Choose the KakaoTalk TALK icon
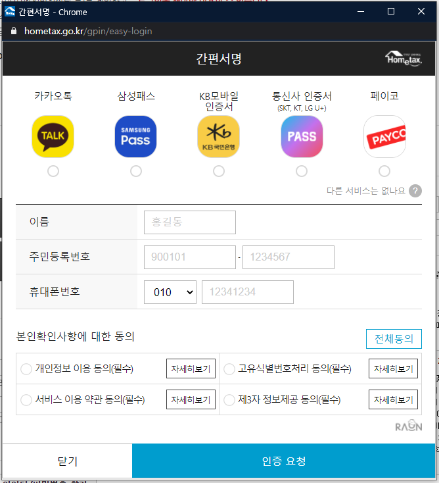Viewport: 439px width, 483px height. pos(53,136)
